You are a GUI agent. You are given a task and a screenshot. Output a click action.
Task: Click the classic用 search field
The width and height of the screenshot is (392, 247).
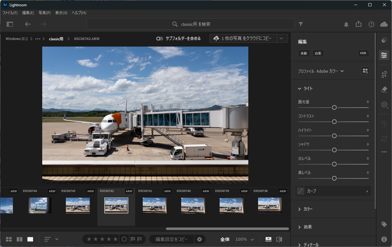coord(190,24)
